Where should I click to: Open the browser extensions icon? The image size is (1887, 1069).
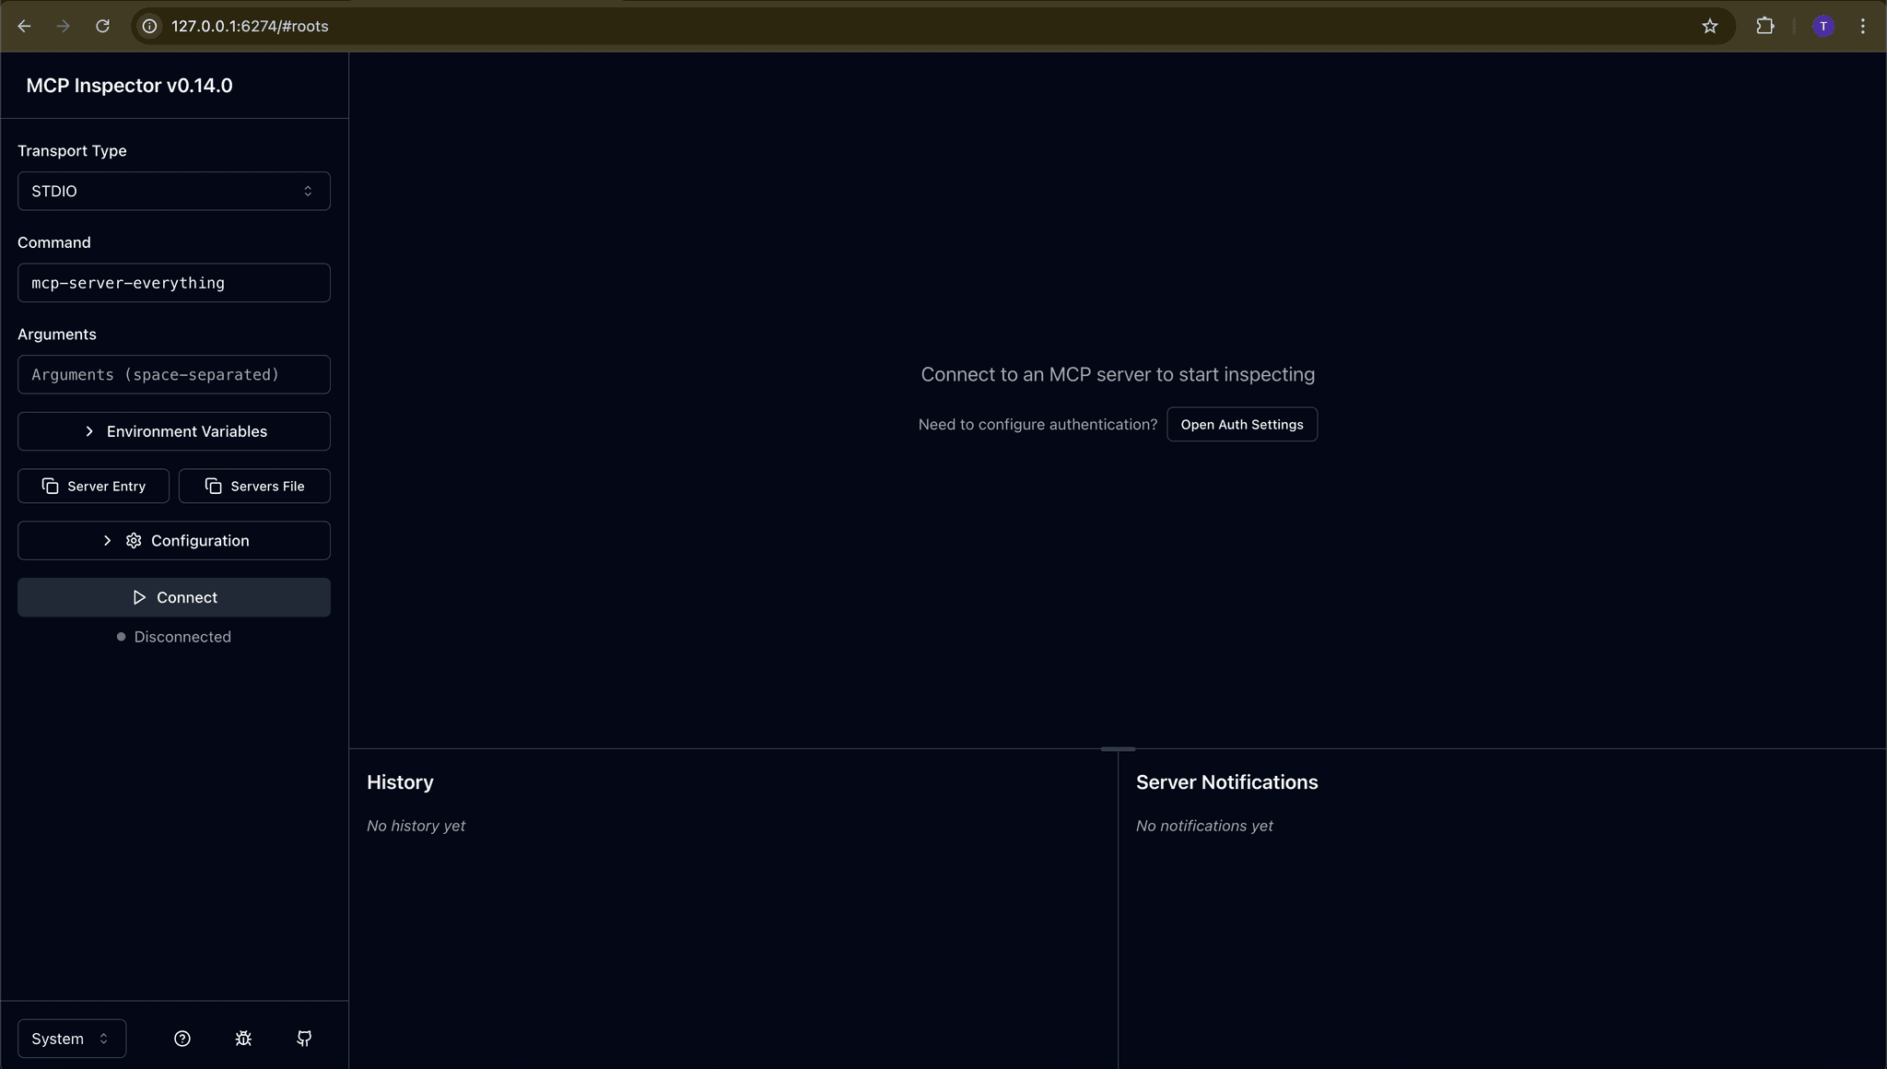coord(1764,26)
